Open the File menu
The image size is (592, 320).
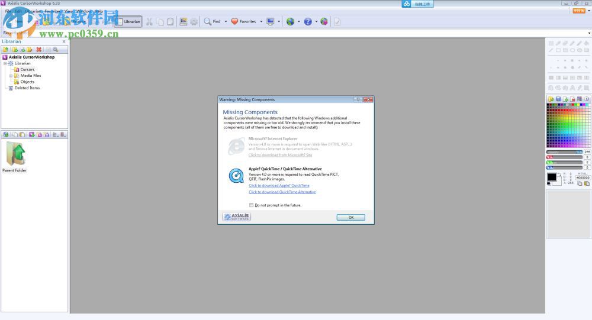click(8, 11)
